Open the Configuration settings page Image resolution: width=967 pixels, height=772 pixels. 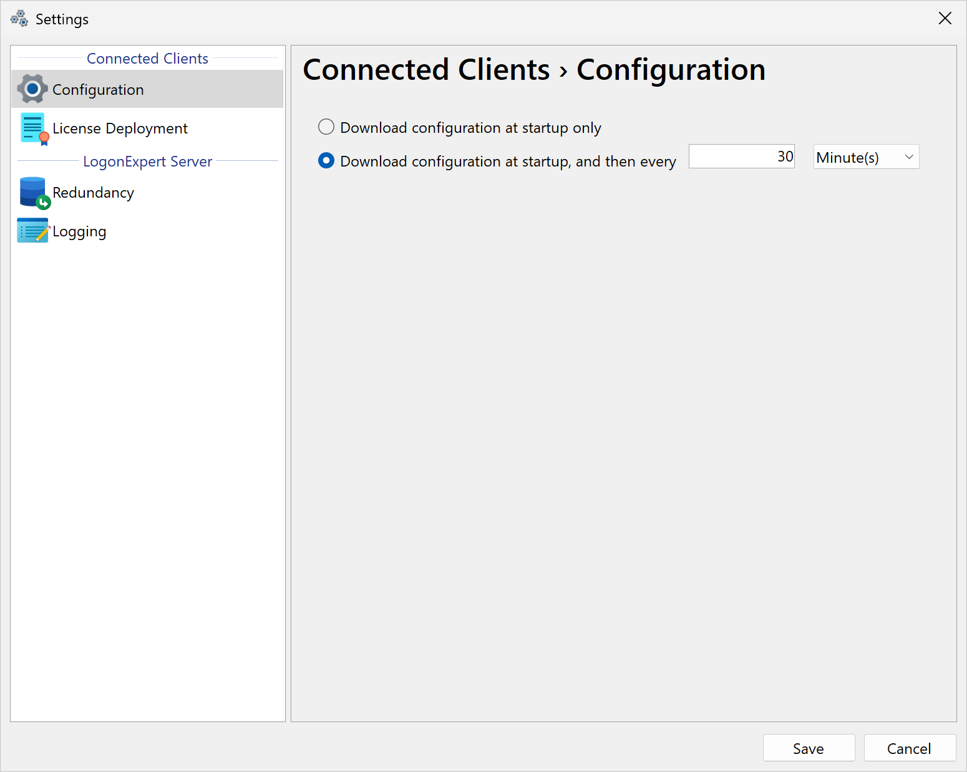tap(98, 90)
